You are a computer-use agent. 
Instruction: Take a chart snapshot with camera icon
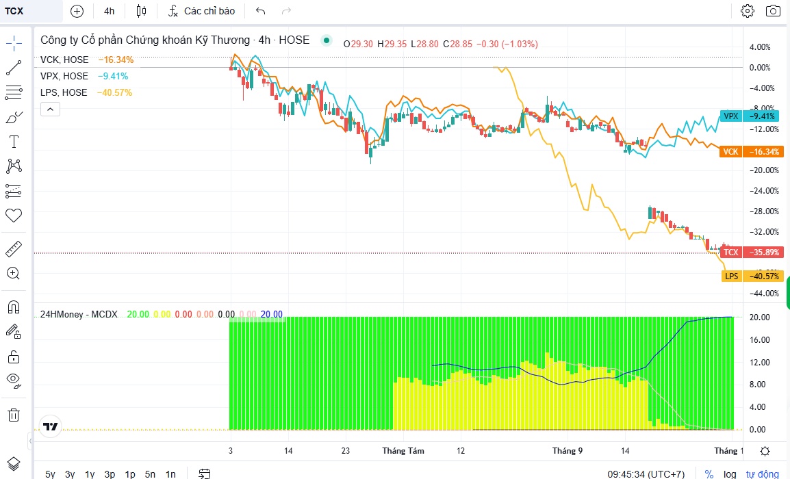[x=773, y=11]
